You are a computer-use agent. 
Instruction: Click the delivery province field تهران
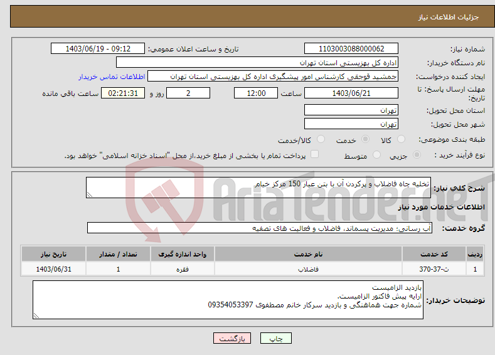(351, 110)
